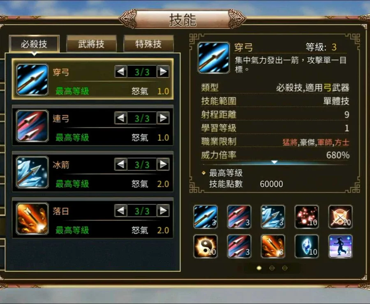Expand skill details with down triangle

[274, 162]
